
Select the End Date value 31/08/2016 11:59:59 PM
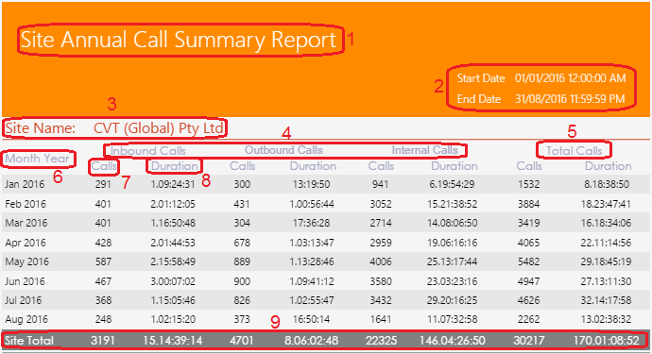pyautogui.click(x=570, y=99)
